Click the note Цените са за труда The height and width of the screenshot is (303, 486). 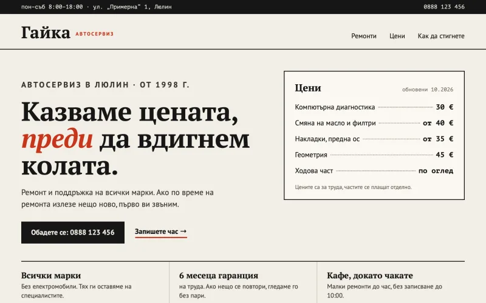pos(353,187)
